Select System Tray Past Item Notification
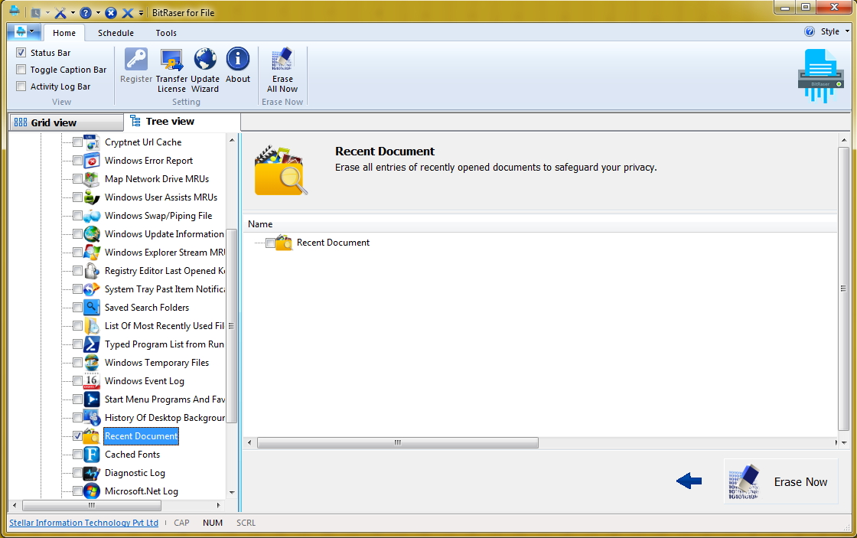This screenshot has height=538, width=857. click(x=165, y=289)
